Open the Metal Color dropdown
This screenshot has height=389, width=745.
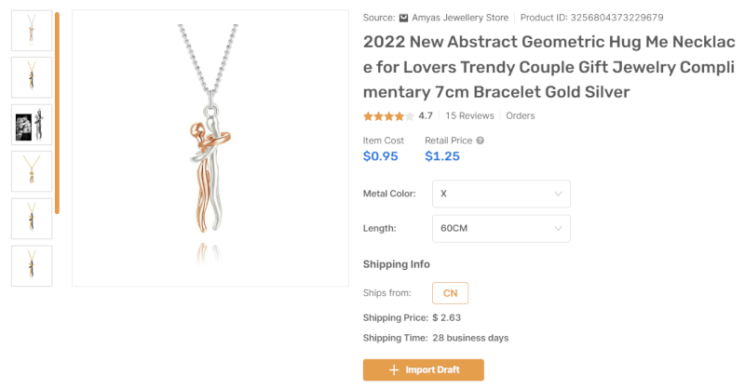point(501,194)
